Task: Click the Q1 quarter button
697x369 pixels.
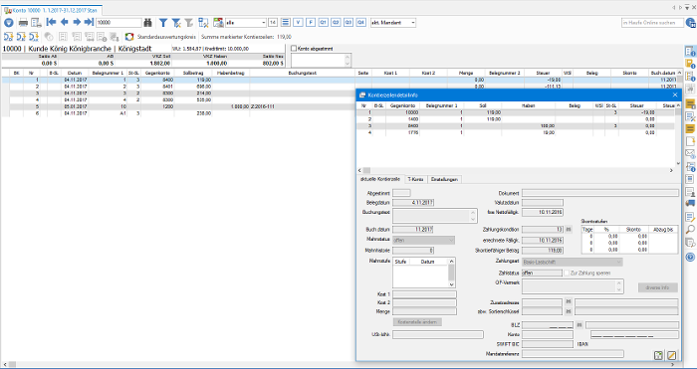Action: tap(324, 22)
